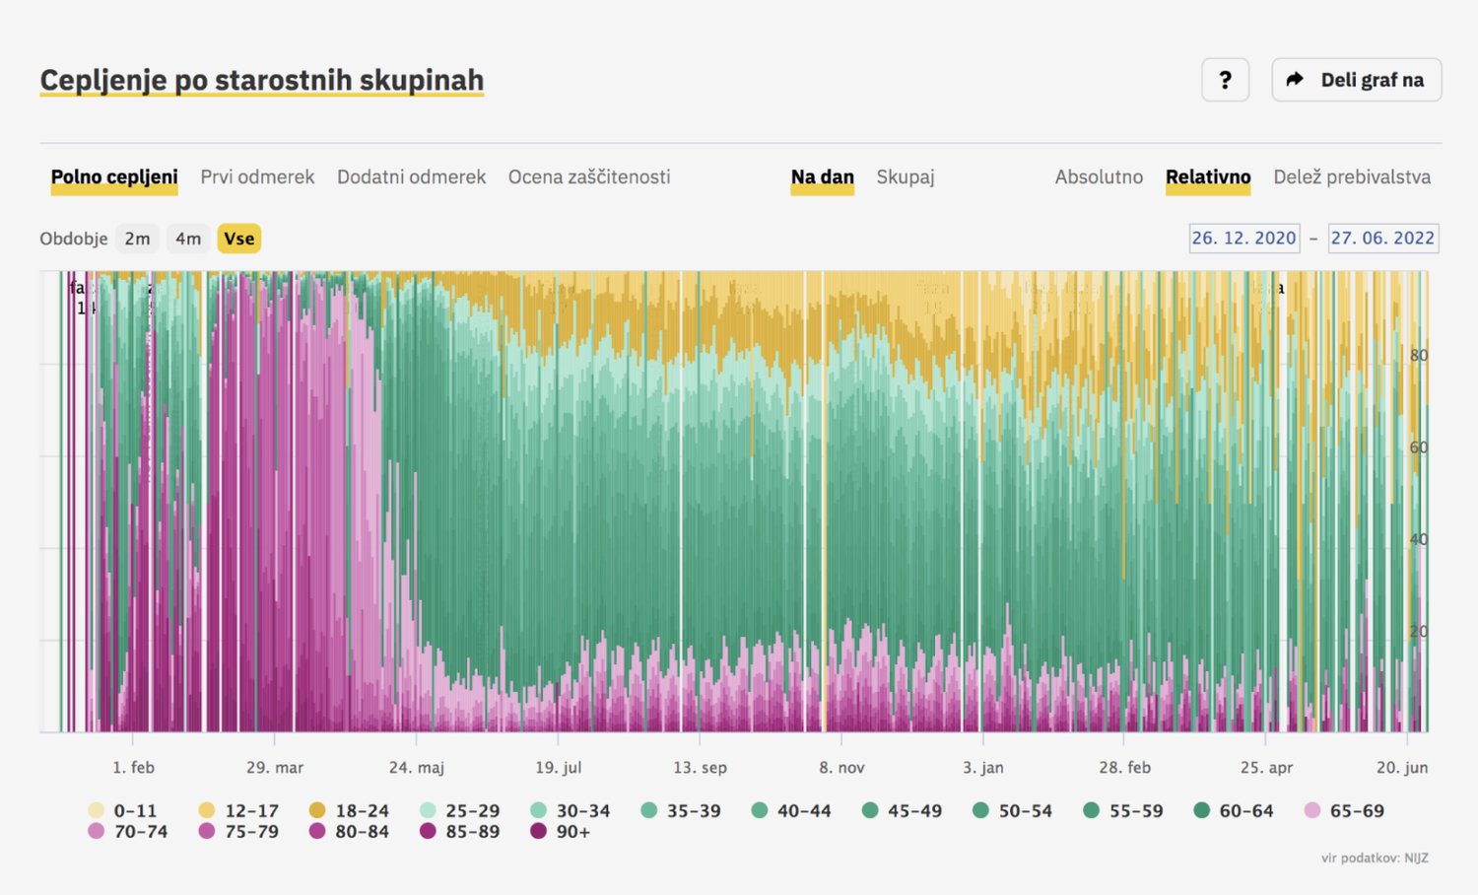Click the end date field 27. 06. 2022
The width and height of the screenshot is (1478, 895).
point(1382,239)
